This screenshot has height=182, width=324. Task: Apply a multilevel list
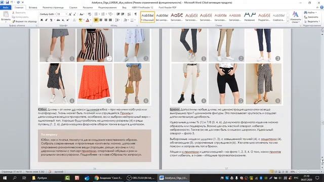[x=111, y=14]
